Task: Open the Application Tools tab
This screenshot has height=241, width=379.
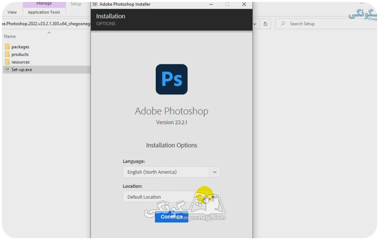Action: (x=44, y=12)
